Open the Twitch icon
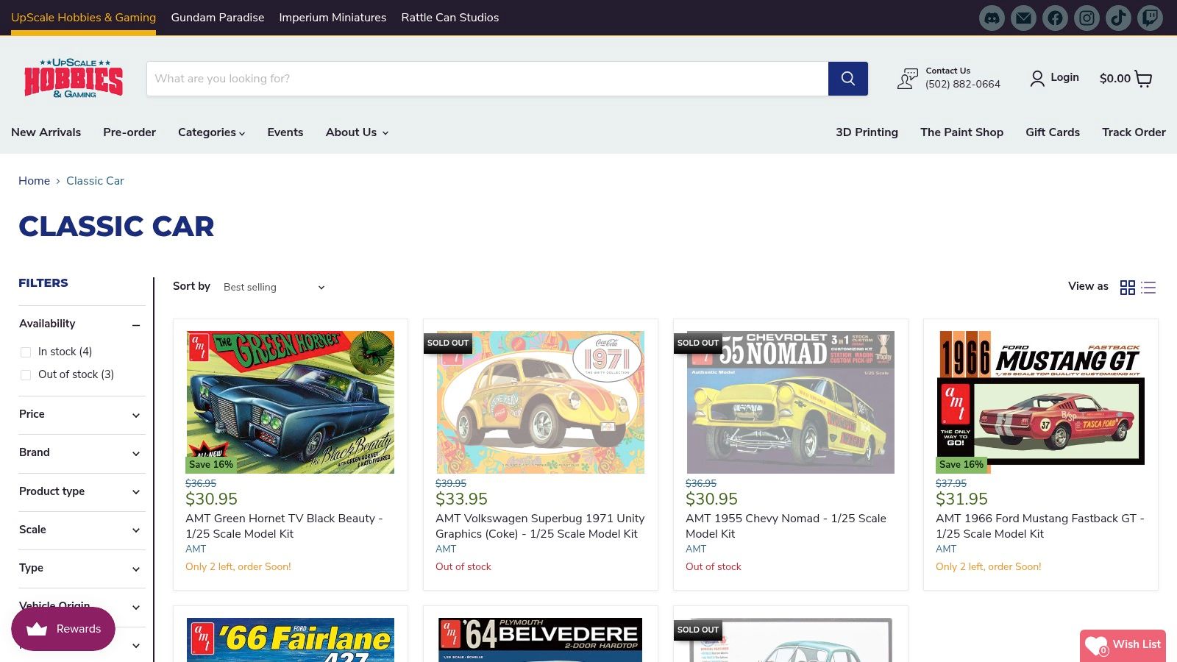This screenshot has width=1177, height=662. click(1150, 18)
